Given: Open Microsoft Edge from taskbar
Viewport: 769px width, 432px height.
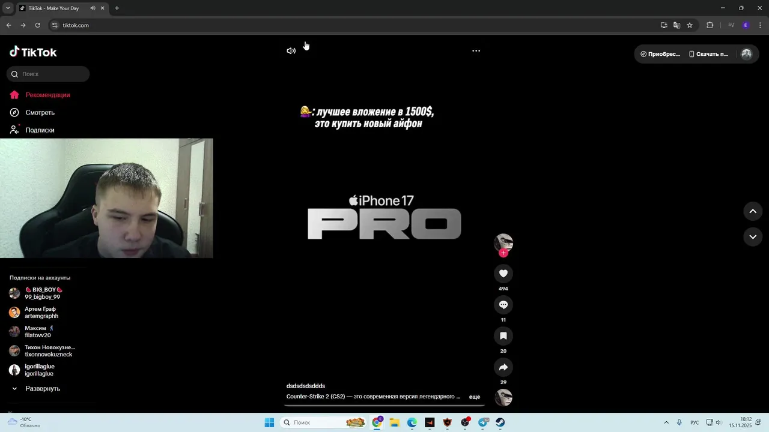Looking at the screenshot, I should point(412,422).
